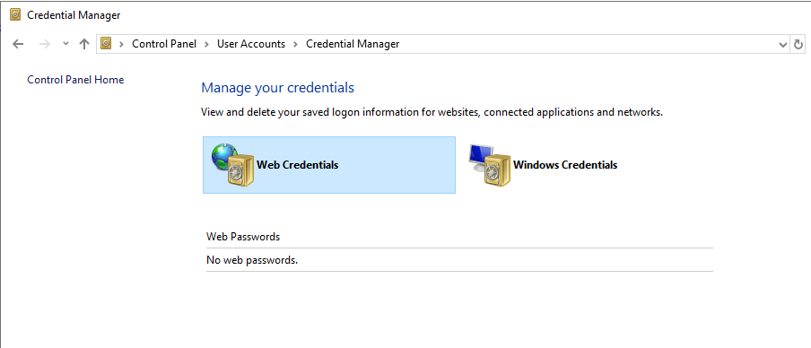Click the Windows Credentials monitor safe icon
The width and height of the screenshot is (811, 348).
490,165
